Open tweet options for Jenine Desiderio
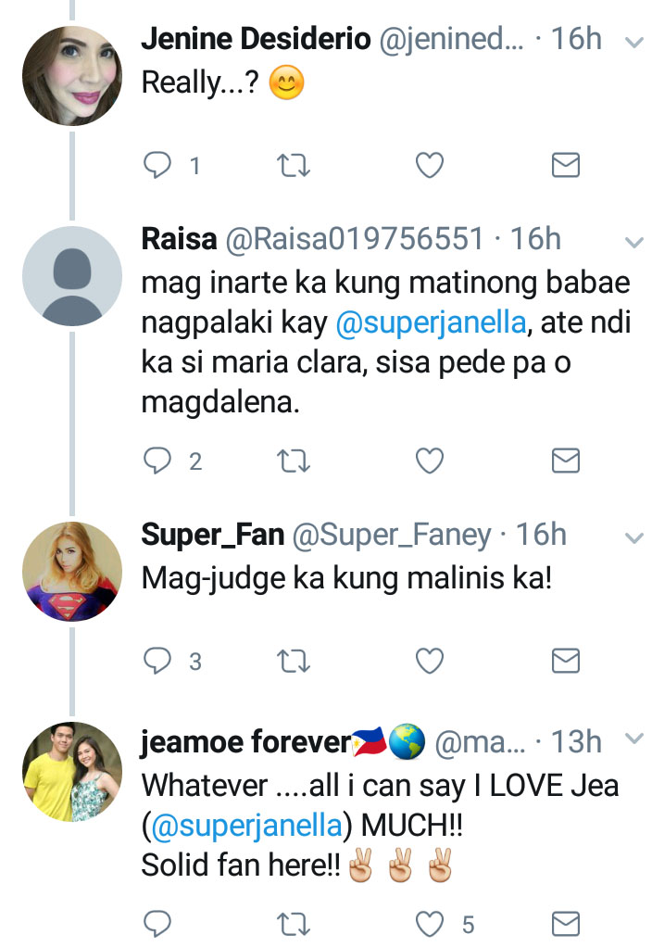Viewport: 652px width, 947px height. pyautogui.click(x=634, y=43)
